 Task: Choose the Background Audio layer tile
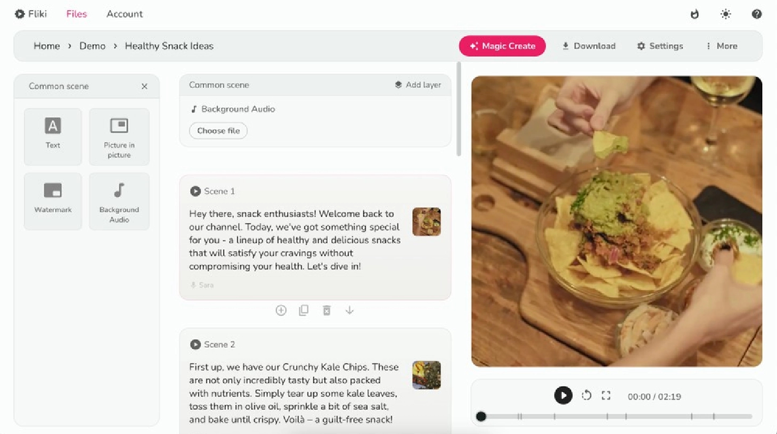(x=119, y=201)
